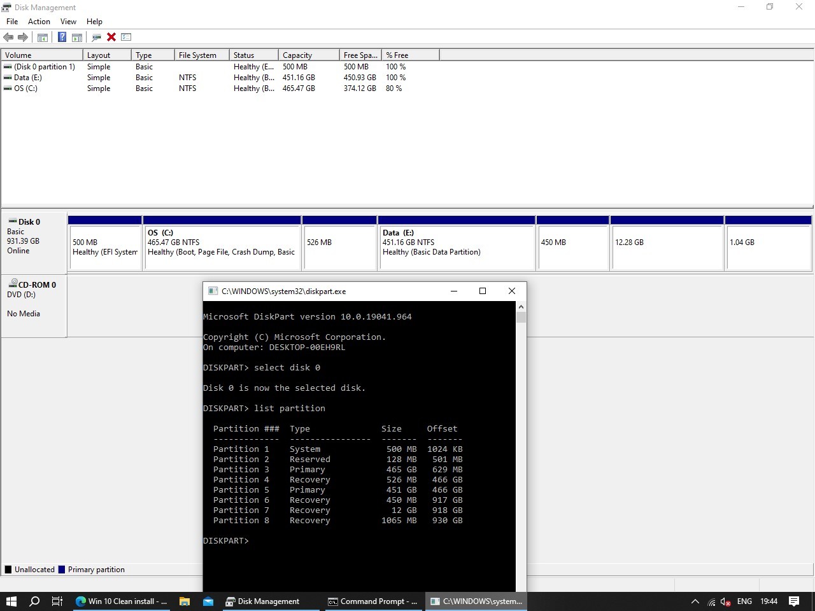Select the 12.28 GB partition block
The image size is (815, 611).
click(x=667, y=243)
